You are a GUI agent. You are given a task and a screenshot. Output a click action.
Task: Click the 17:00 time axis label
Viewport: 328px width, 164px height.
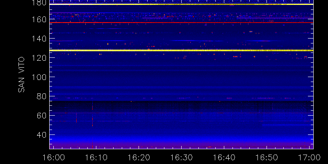point(310,157)
